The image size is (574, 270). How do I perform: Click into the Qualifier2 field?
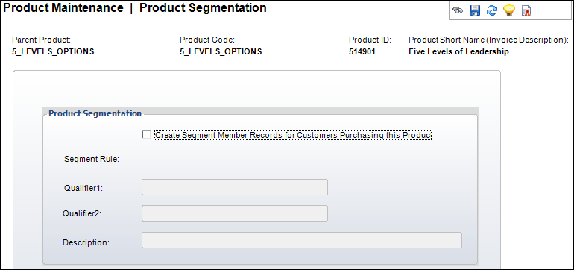pos(235,213)
